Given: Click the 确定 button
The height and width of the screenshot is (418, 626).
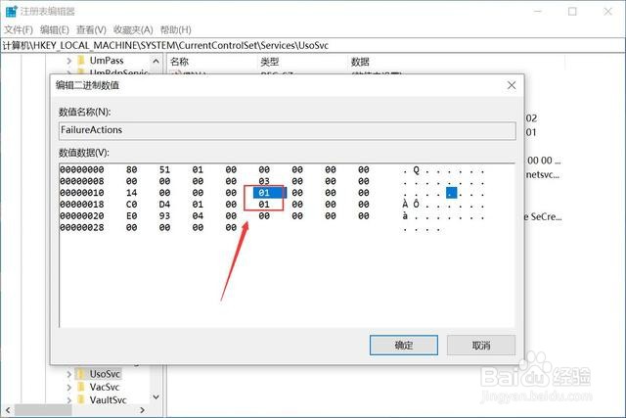Looking at the screenshot, I should click(x=404, y=345).
